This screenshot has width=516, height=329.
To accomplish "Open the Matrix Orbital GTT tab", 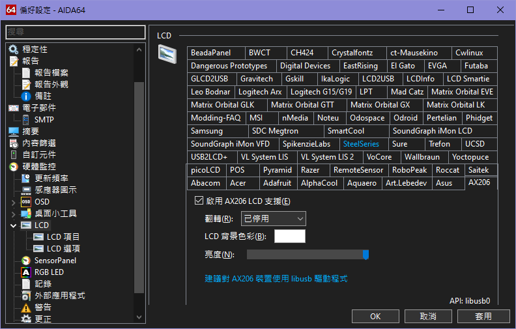I will pyautogui.click(x=307, y=105).
